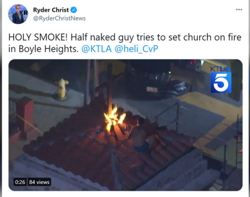
Task: Click the 0:26 video duration label
Action: [20, 182]
